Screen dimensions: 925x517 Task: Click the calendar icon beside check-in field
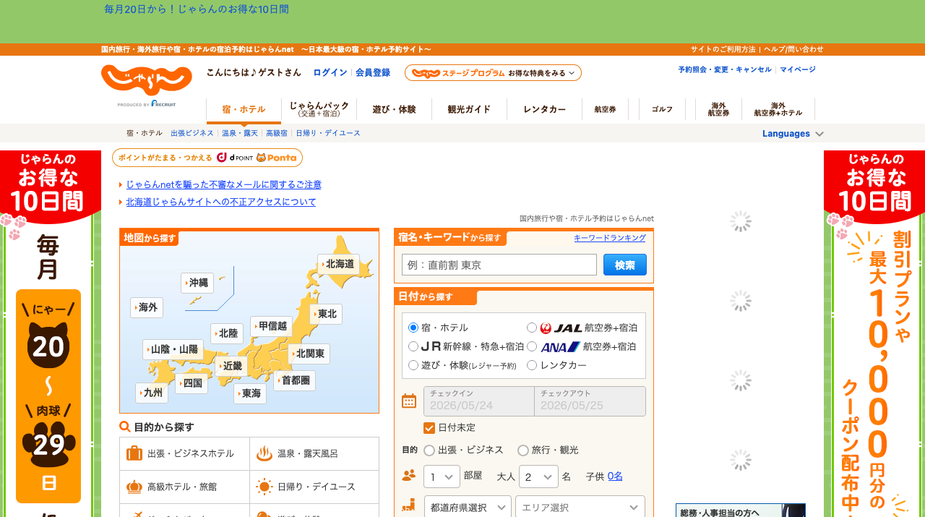click(x=409, y=401)
